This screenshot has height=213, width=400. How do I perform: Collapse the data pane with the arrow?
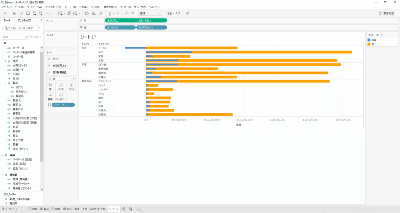point(41,20)
